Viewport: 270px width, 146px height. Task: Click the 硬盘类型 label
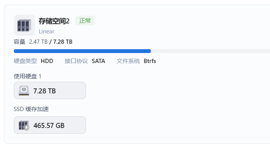tap(25, 61)
